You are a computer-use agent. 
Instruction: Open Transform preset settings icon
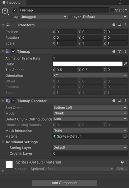tap(120, 25)
